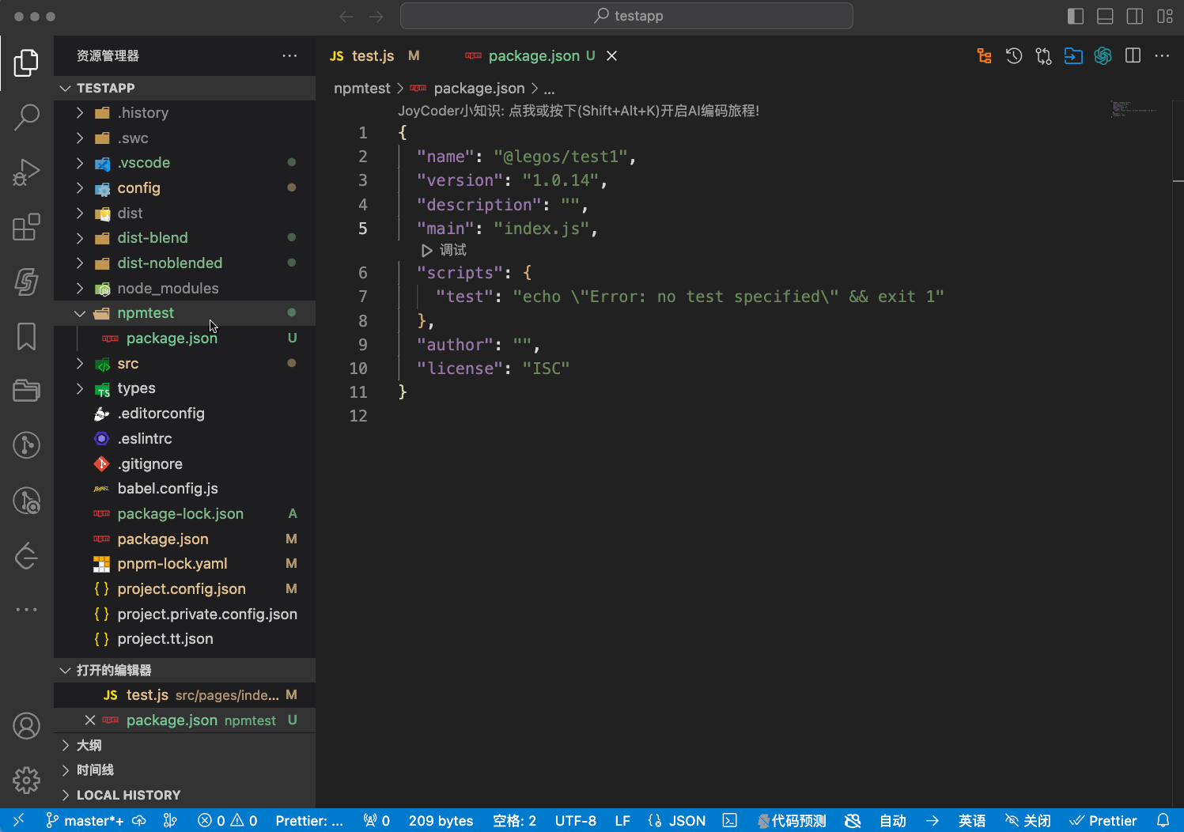Open the Project Manager folders view

coord(26,390)
